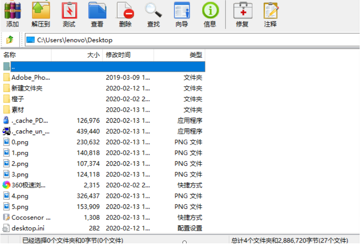
Task: Sort by 名称 column header
Action: tap(26, 55)
